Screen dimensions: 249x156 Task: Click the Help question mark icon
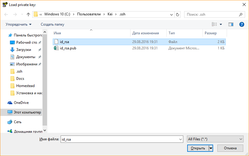(x=241, y=24)
